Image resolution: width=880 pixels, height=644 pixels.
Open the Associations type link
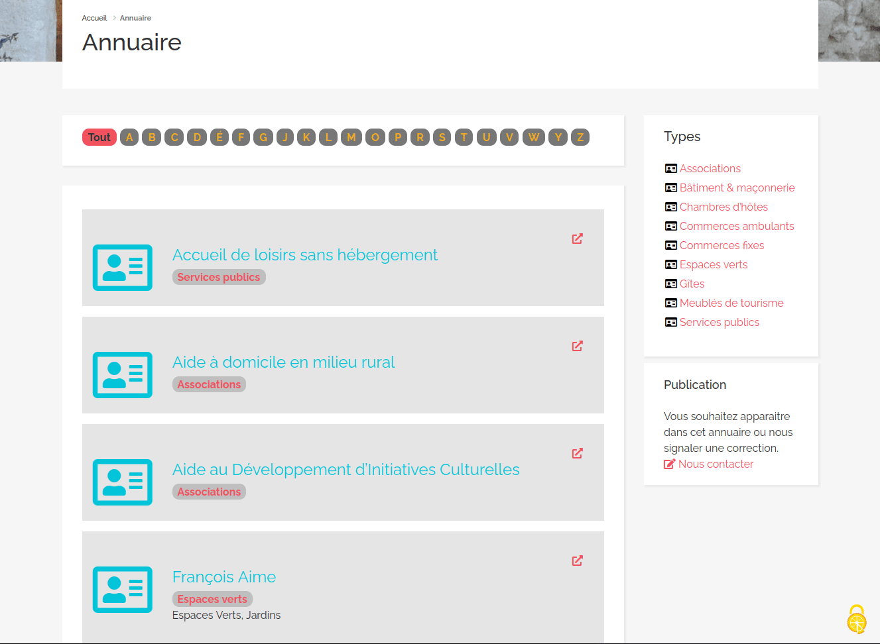(710, 168)
